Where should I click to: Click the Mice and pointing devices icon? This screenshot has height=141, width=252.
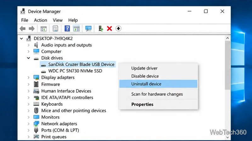pyautogui.click(x=36, y=110)
